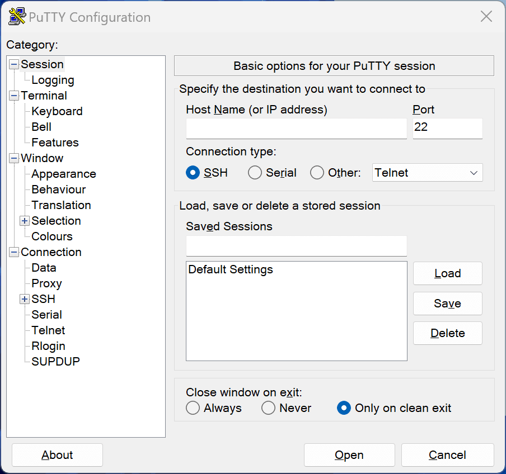This screenshot has height=474, width=506.
Task: Set close window on exit to Always
Action: [x=193, y=408]
